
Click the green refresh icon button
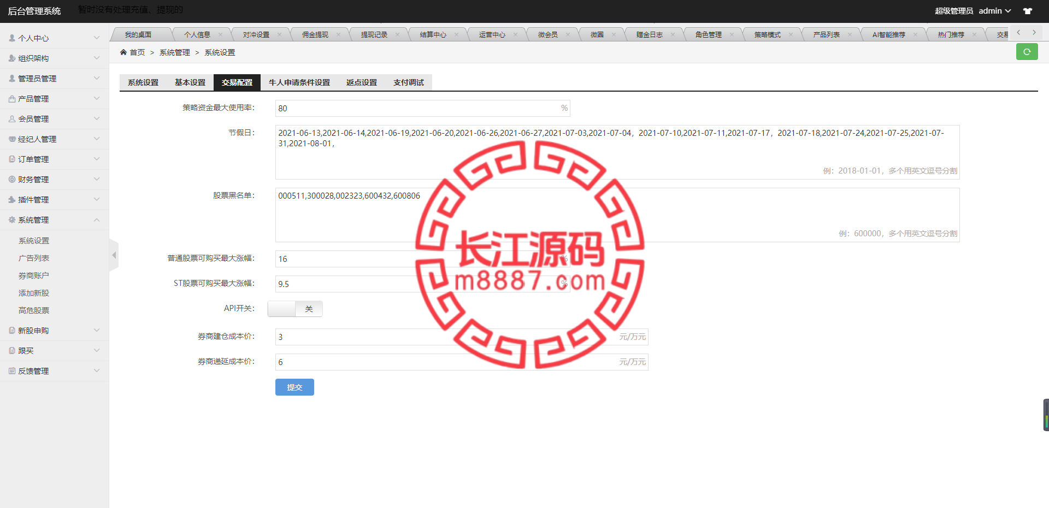coord(1027,52)
